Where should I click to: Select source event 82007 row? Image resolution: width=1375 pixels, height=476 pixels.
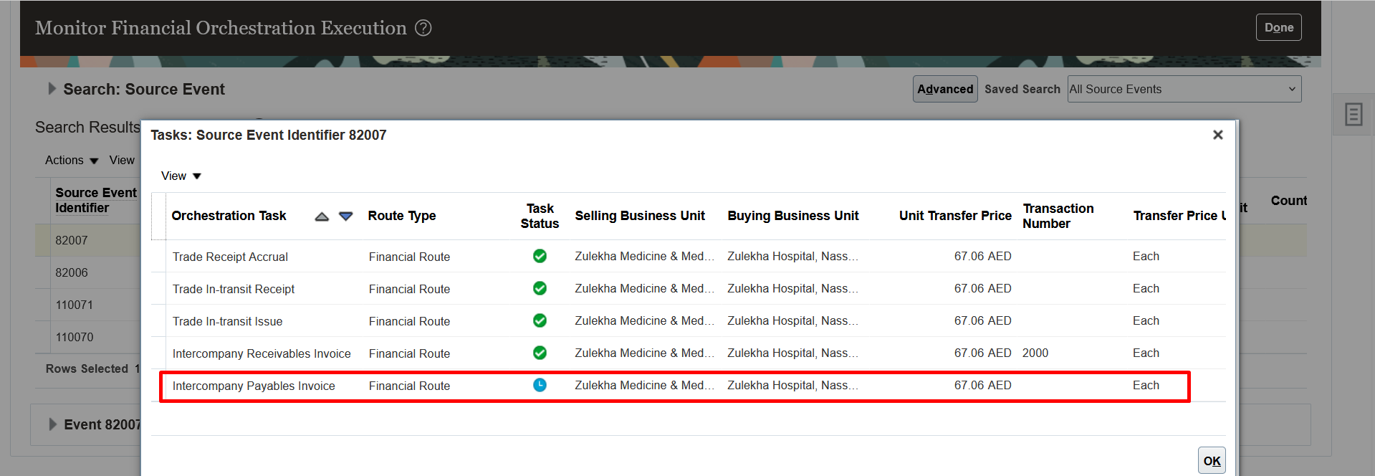pyautogui.click(x=88, y=241)
